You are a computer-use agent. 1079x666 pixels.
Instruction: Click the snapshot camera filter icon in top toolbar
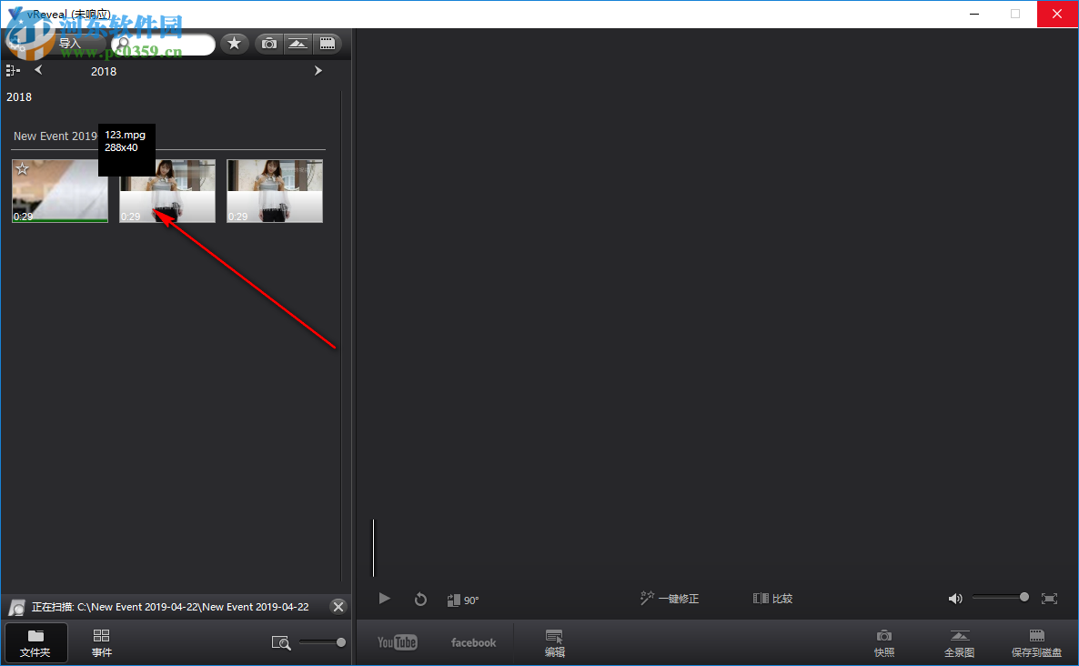(x=269, y=44)
